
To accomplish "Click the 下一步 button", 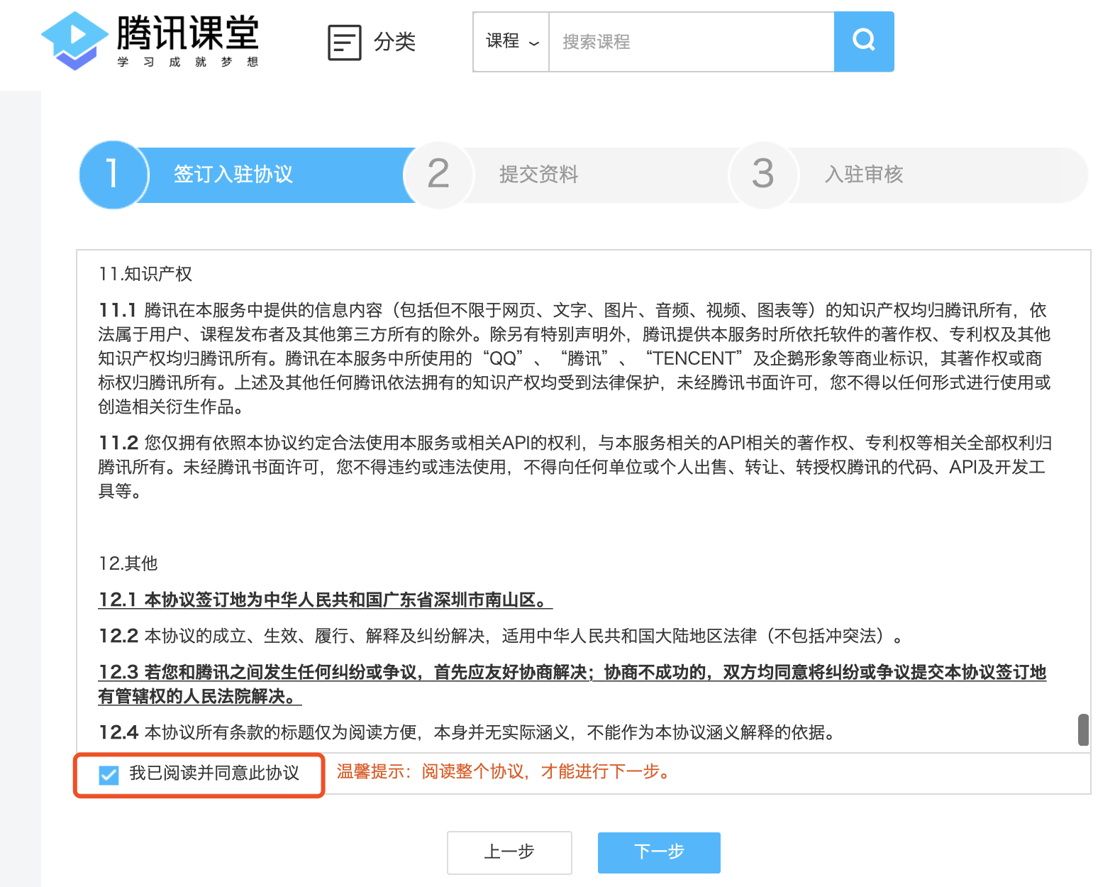I will (x=659, y=852).
